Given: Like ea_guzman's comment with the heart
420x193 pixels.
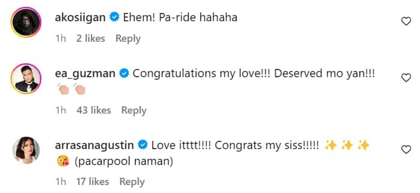Looking at the screenshot, I should pos(406,78).
